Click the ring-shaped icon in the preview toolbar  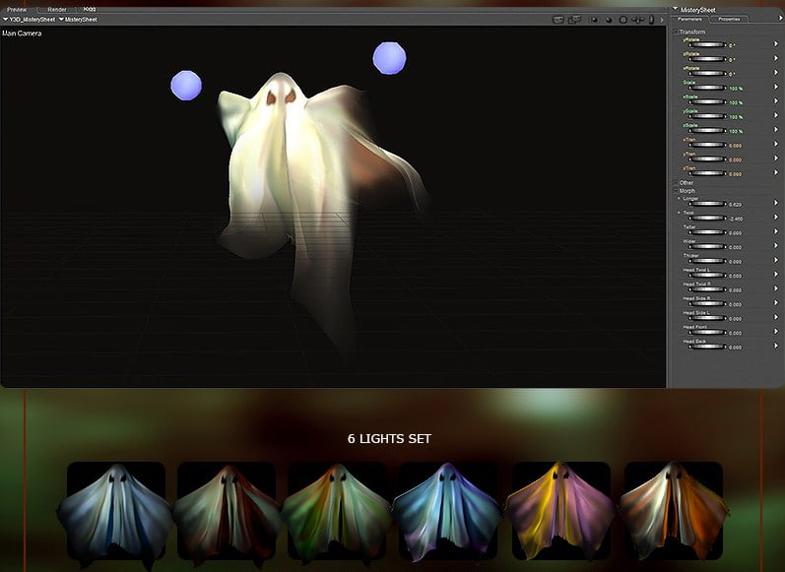[622, 20]
